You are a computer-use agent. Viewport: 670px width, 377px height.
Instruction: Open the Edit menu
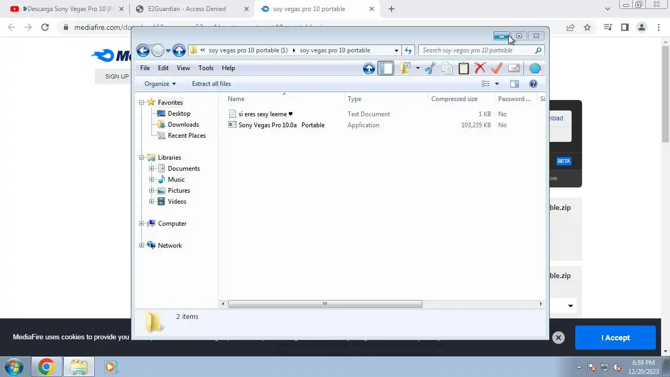tap(163, 68)
